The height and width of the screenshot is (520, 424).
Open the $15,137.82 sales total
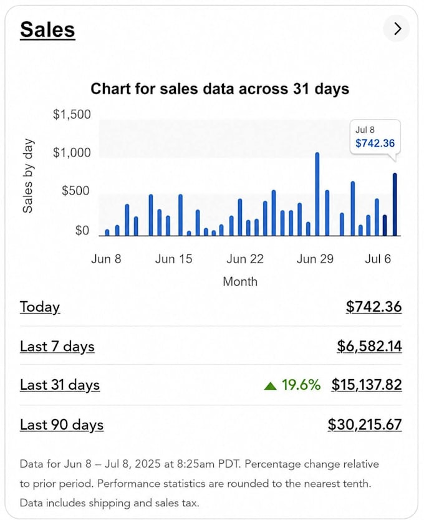point(367,385)
